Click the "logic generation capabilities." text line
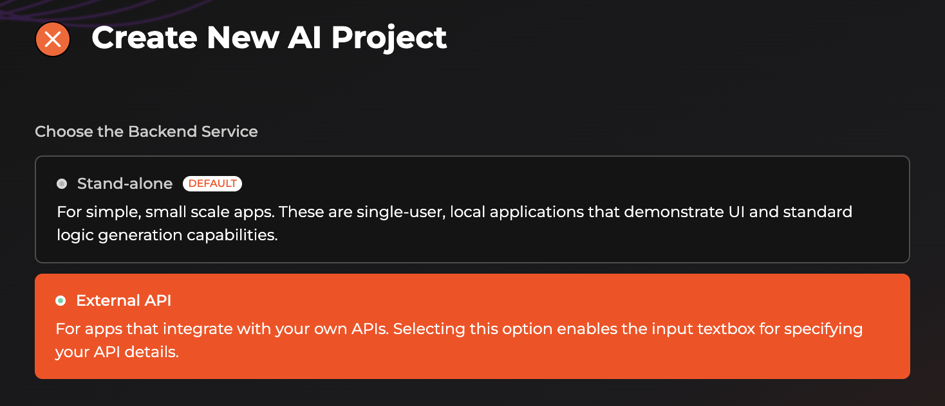The image size is (945, 406). [x=167, y=234]
